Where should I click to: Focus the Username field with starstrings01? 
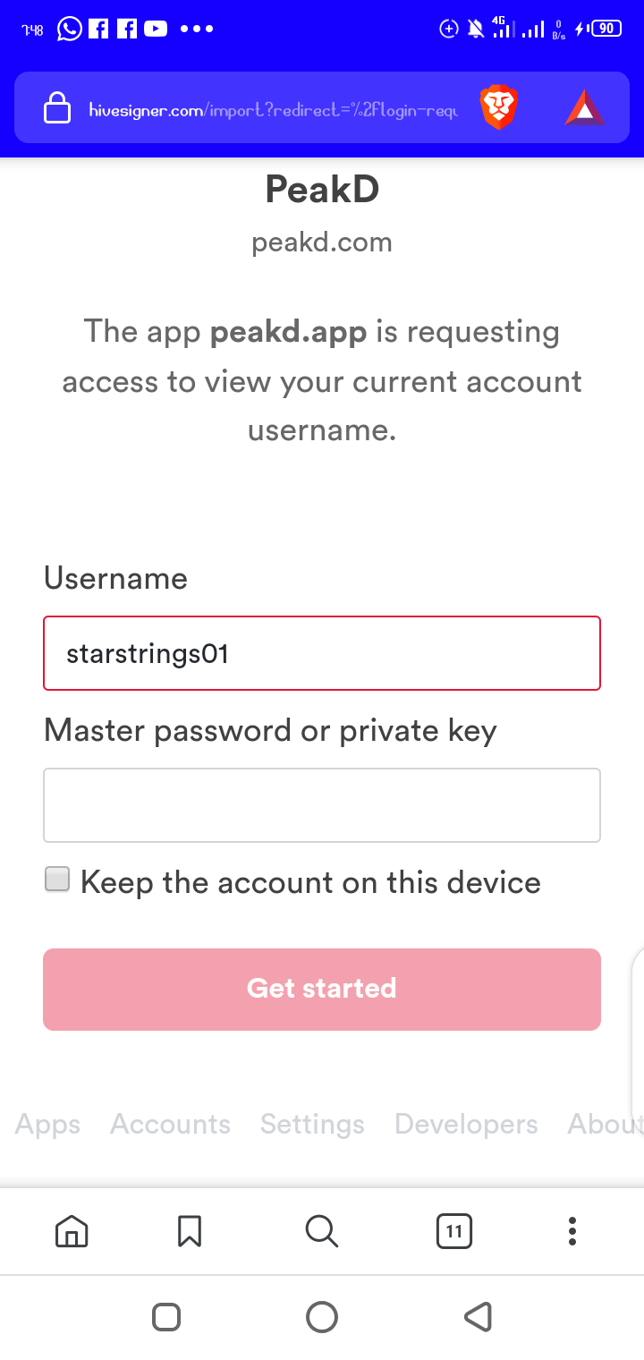click(x=322, y=653)
